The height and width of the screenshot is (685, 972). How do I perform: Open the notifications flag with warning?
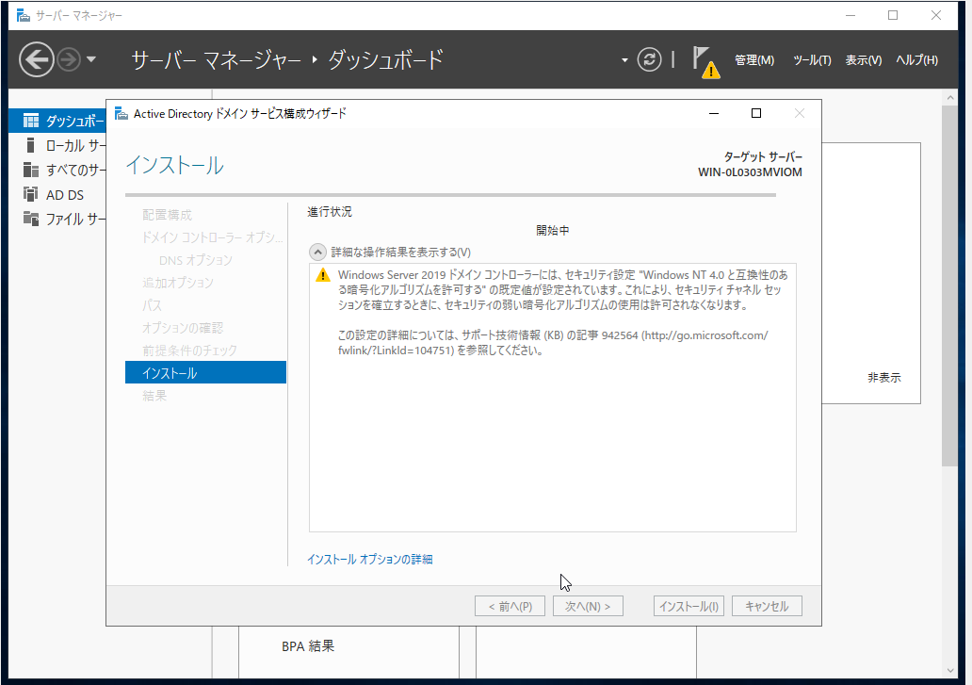click(706, 62)
